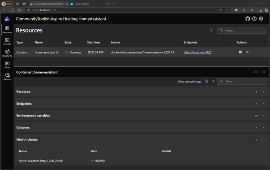The width and height of the screenshot is (270, 170).
Task: Open the resource type filter icon
Action: 211,30
